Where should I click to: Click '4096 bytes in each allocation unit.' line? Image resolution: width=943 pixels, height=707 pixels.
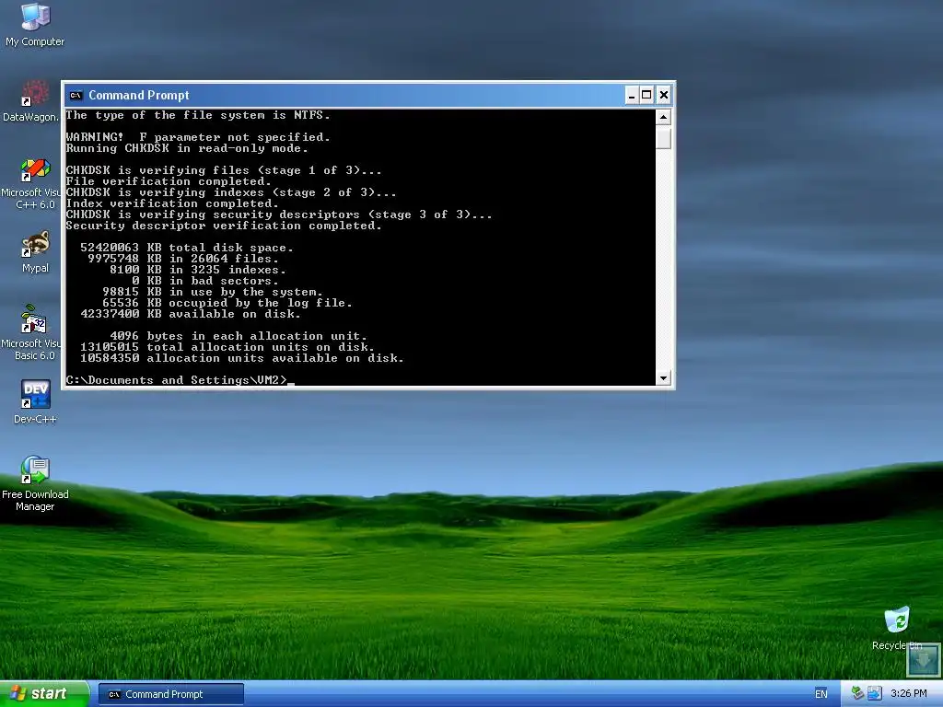[x=239, y=335]
